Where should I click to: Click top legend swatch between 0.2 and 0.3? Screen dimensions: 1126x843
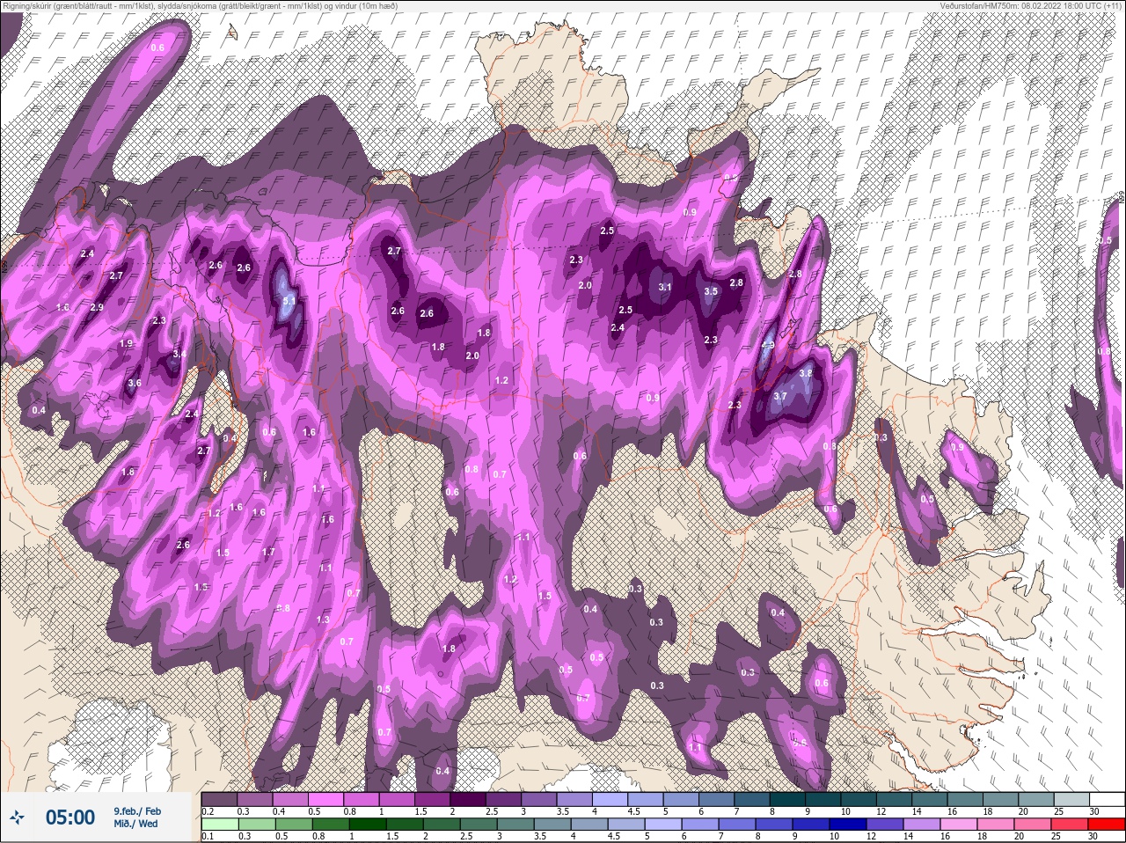coord(220,799)
